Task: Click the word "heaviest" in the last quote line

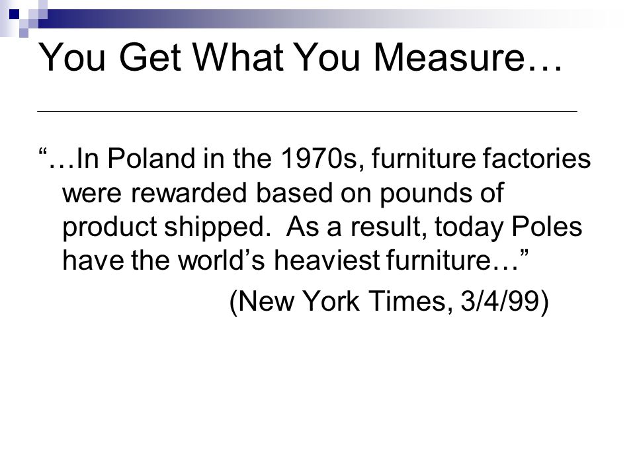Action: (x=326, y=259)
